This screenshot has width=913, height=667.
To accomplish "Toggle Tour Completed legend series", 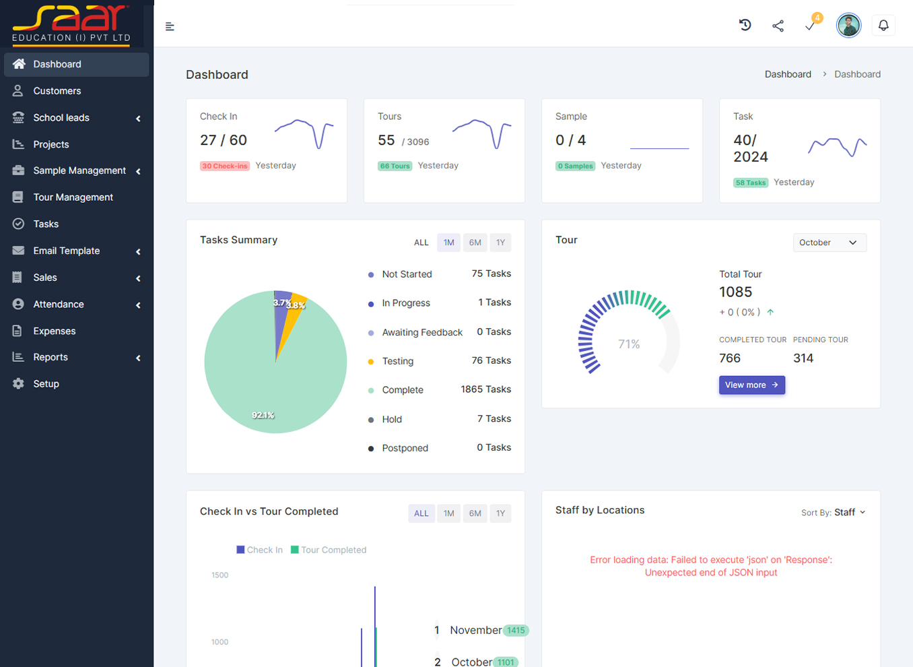I will coord(329,550).
